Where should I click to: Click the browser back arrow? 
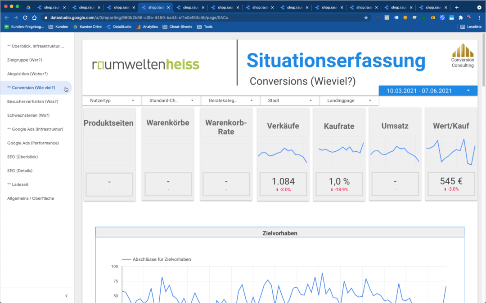pyautogui.click(x=7, y=18)
